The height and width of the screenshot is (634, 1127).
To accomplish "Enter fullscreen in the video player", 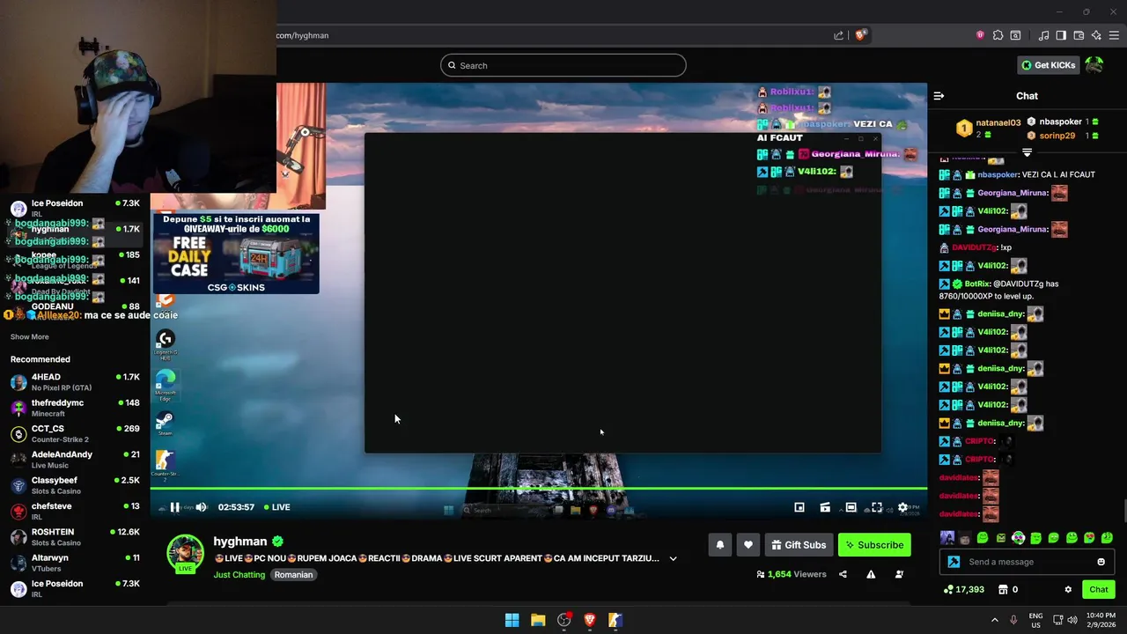I will 877,507.
